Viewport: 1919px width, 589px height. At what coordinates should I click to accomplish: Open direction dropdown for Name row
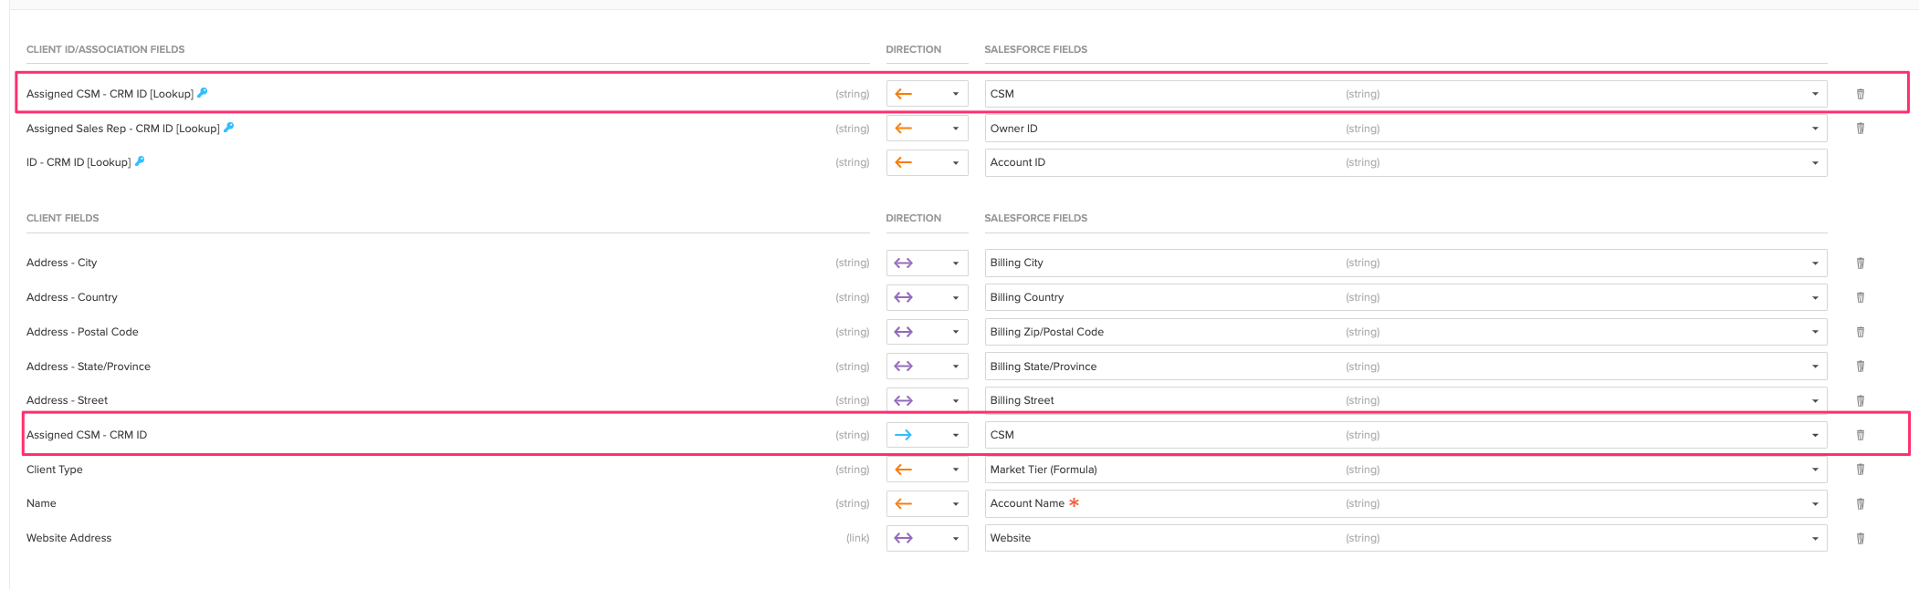pos(927,503)
